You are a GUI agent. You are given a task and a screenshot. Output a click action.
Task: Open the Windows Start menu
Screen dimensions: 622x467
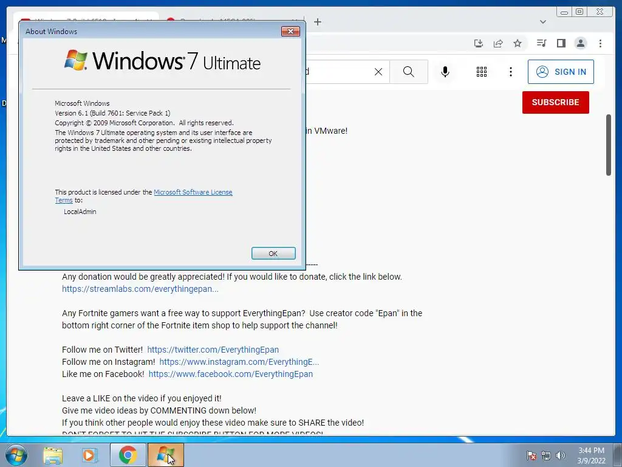(x=16, y=455)
